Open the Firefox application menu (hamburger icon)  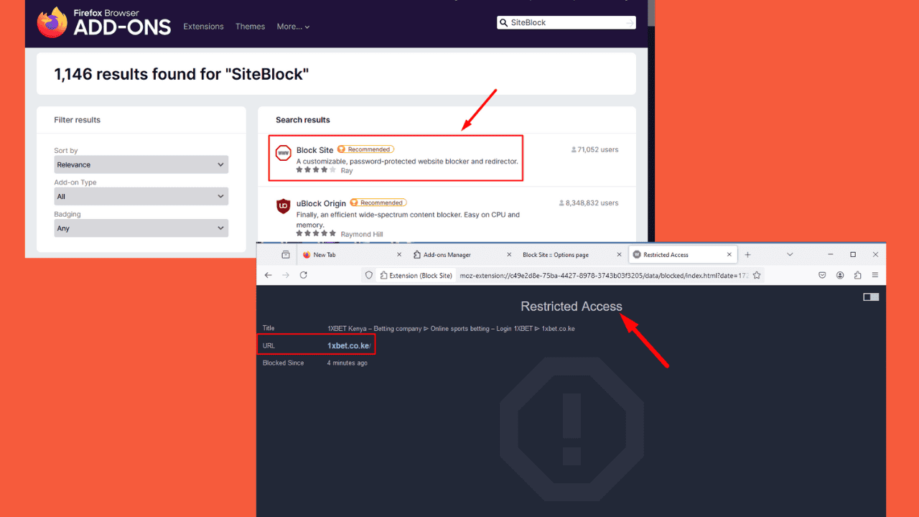point(874,275)
